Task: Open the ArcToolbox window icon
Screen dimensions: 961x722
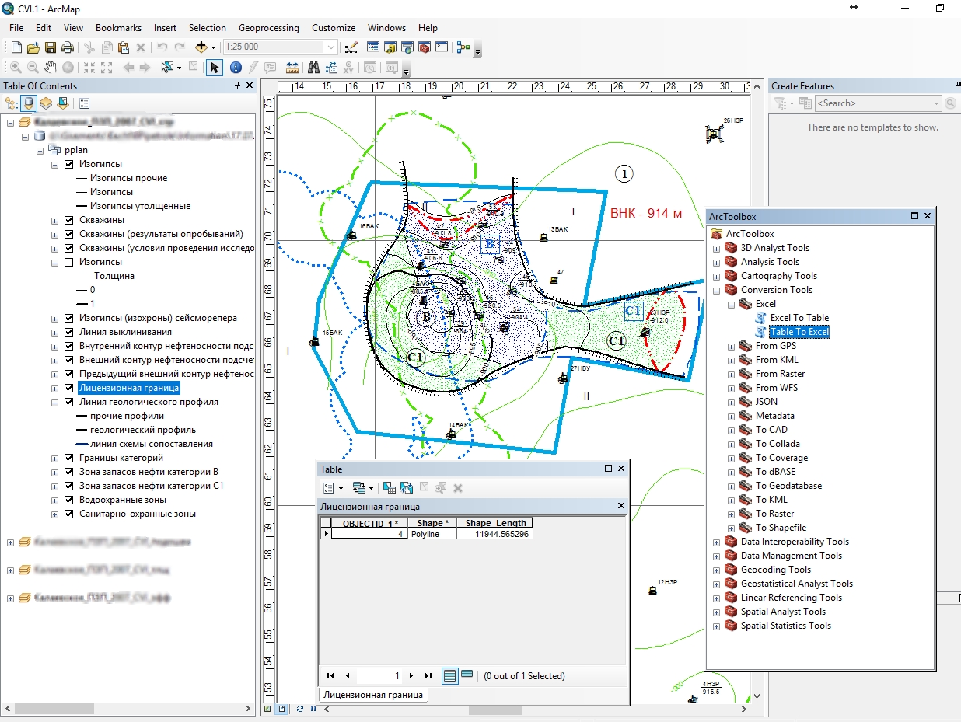Action: click(x=424, y=47)
